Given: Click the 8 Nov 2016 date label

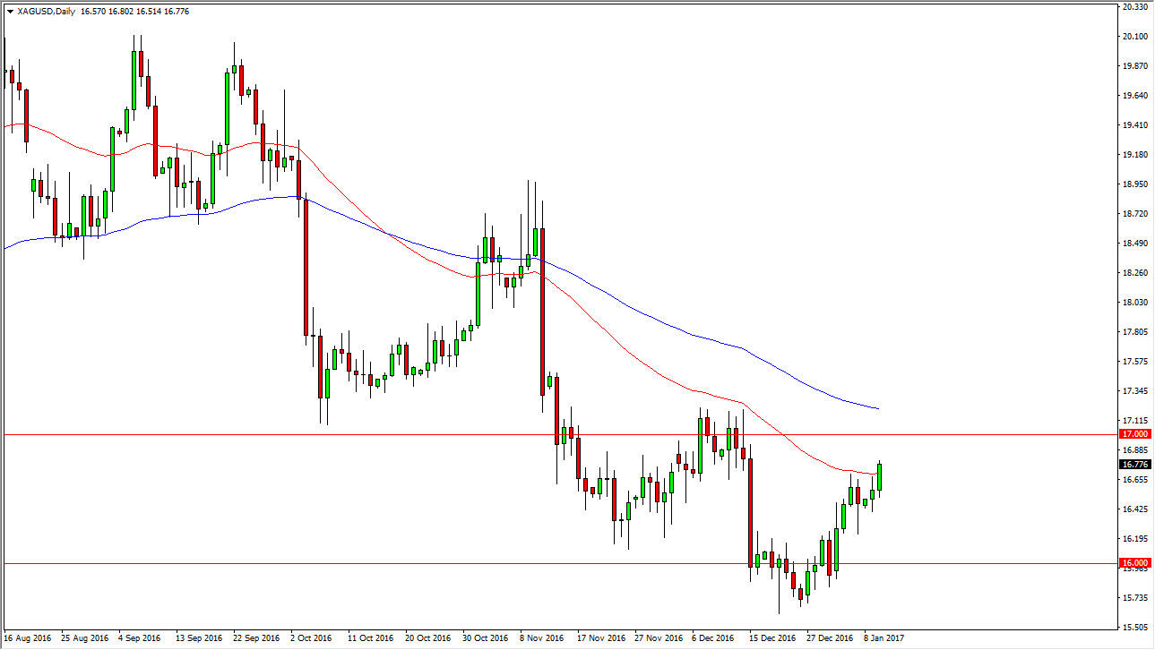Looking at the screenshot, I should click(543, 638).
